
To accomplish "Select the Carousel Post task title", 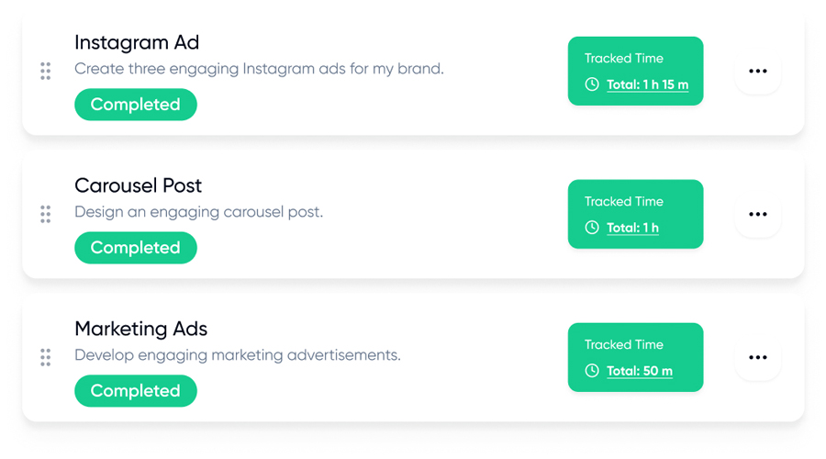I will coord(138,185).
